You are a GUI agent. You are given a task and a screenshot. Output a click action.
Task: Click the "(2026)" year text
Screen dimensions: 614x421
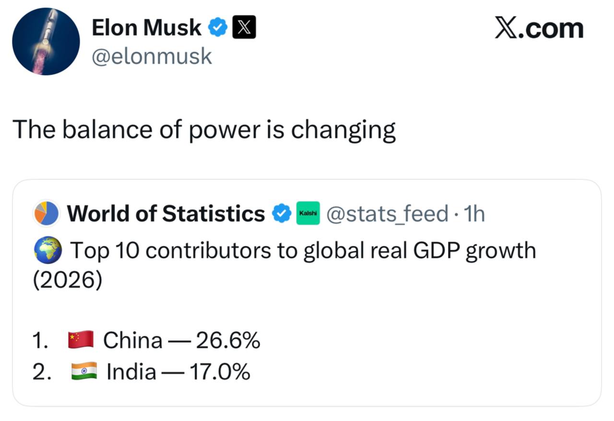67,281
